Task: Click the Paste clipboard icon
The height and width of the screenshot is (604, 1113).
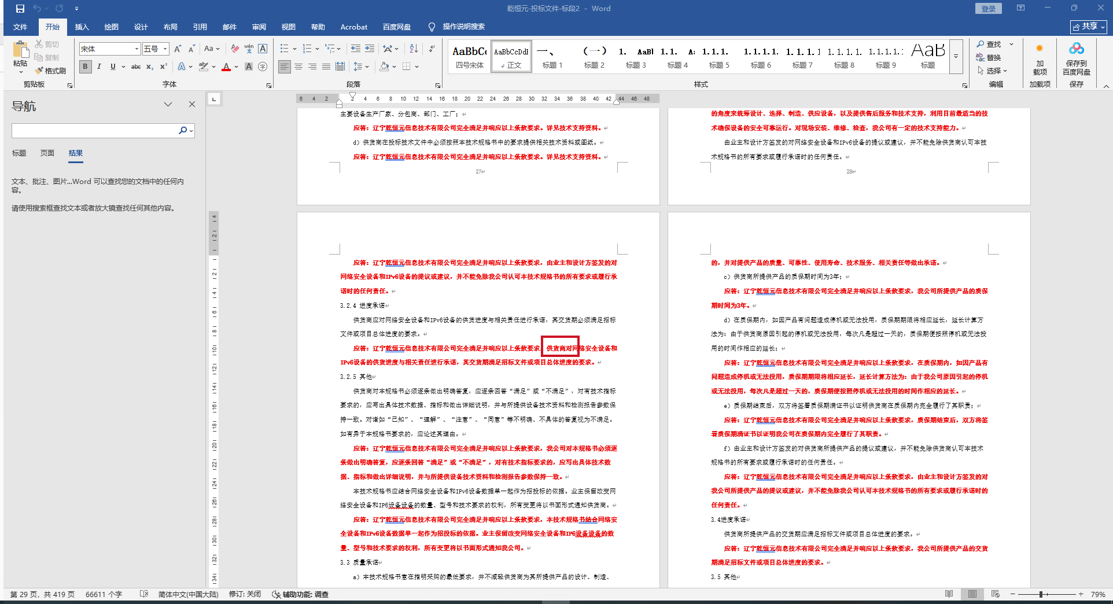Action: (20, 49)
